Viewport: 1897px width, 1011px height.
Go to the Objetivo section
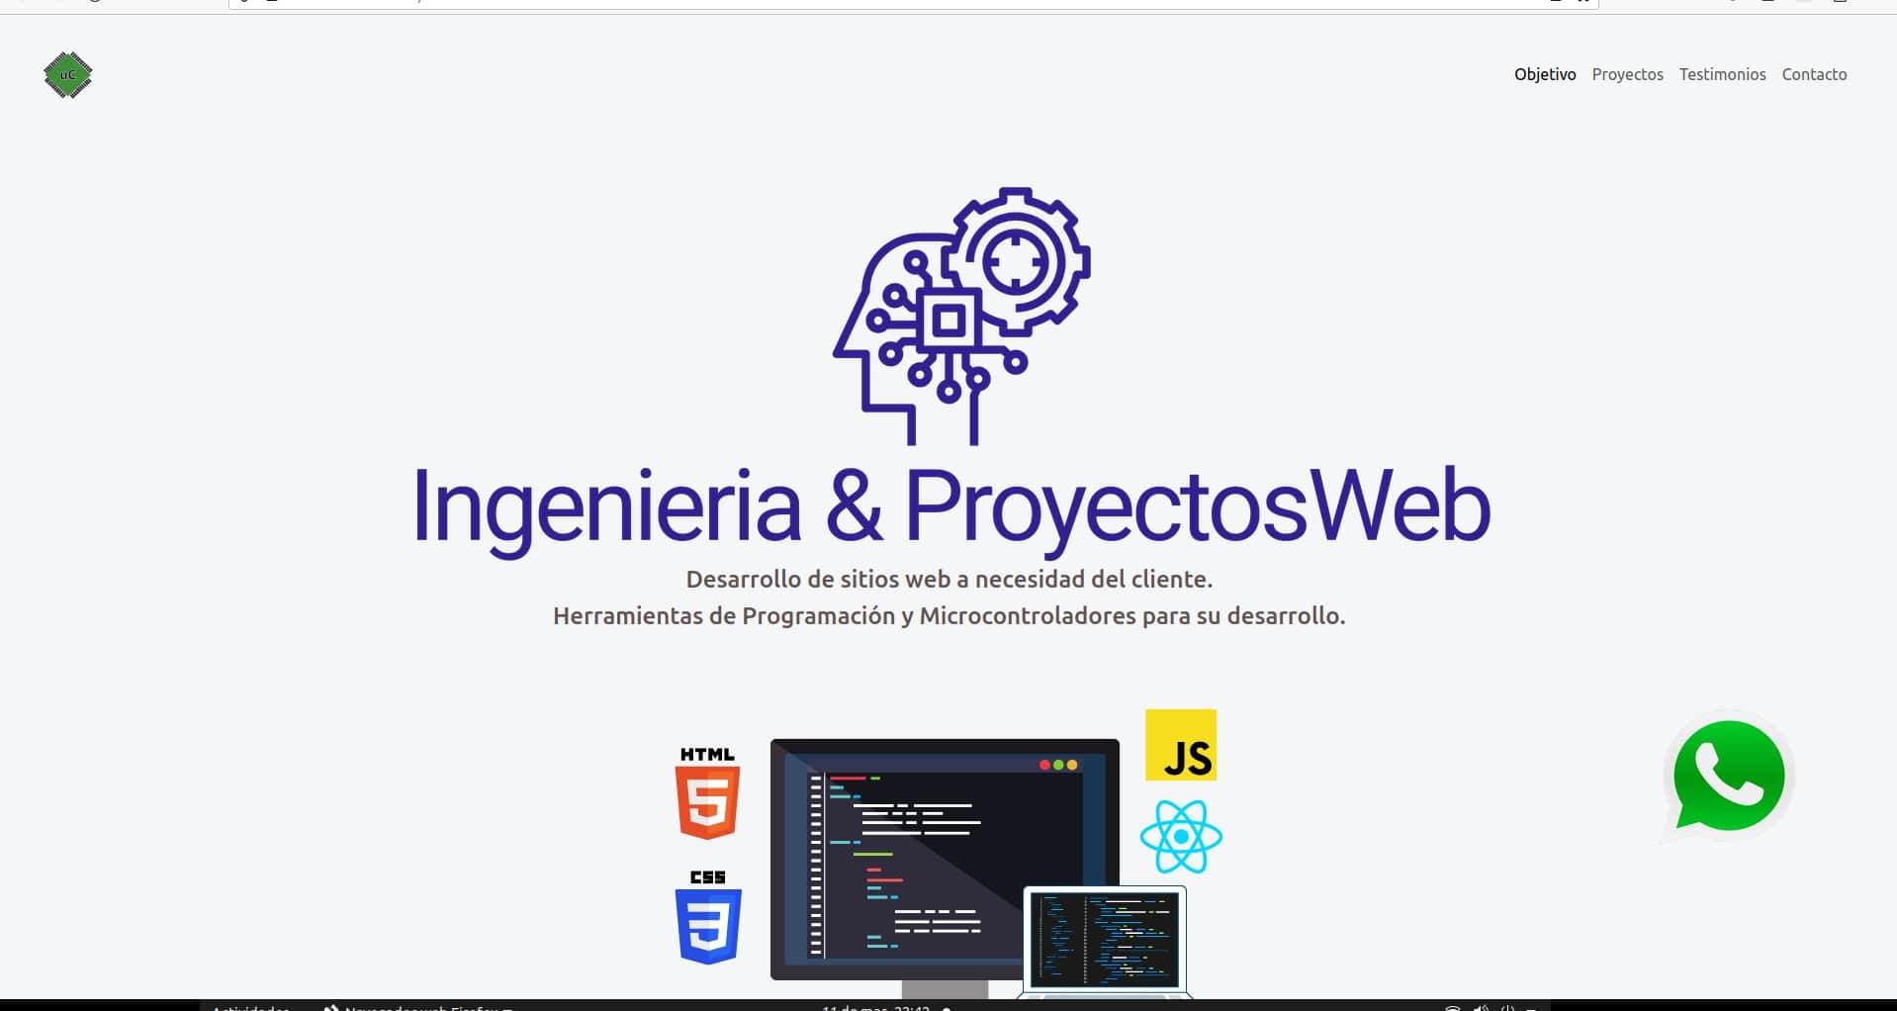[1545, 74]
